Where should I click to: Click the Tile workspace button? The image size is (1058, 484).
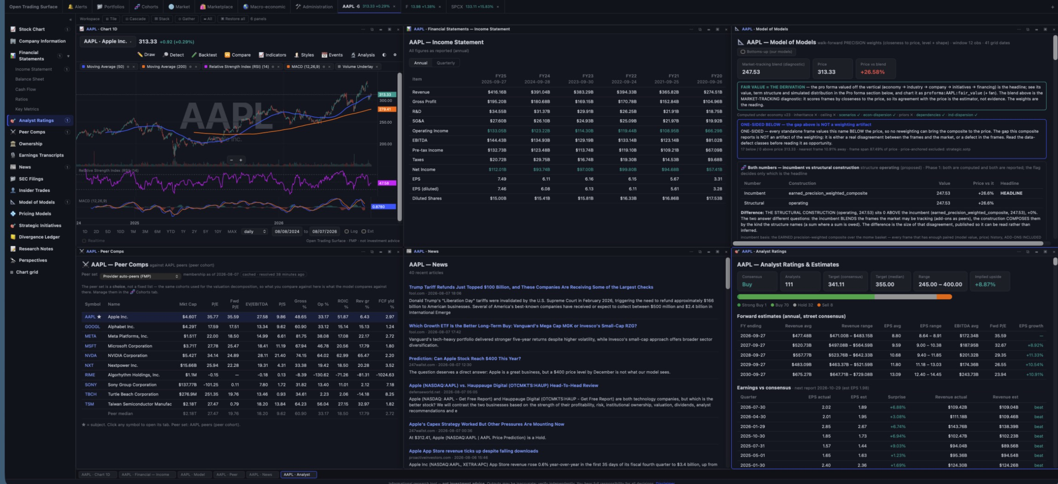111,19
